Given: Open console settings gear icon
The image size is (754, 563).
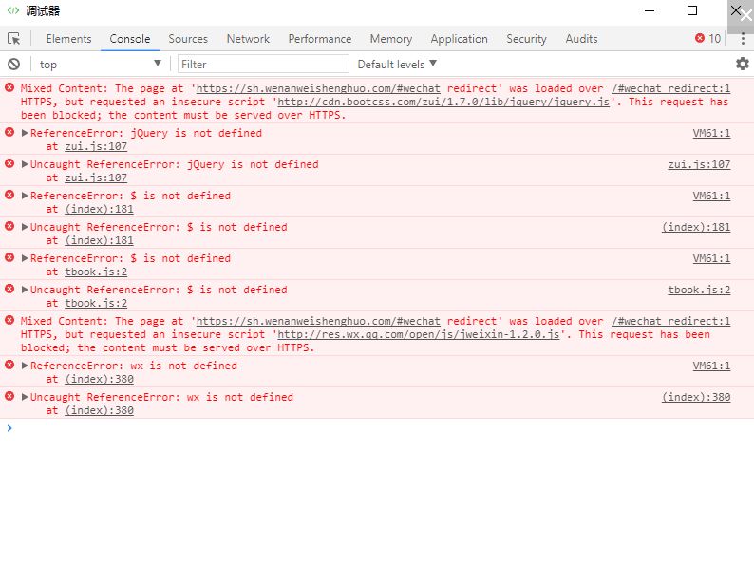Looking at the screenshot, I should [x=742, y=64].
